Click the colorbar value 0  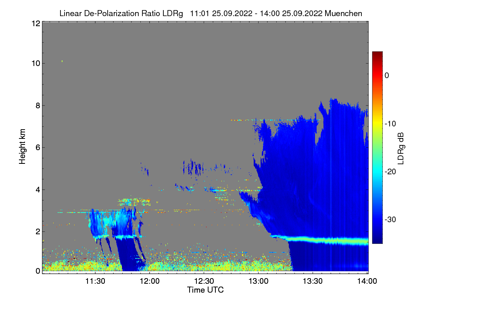(387, 76)
